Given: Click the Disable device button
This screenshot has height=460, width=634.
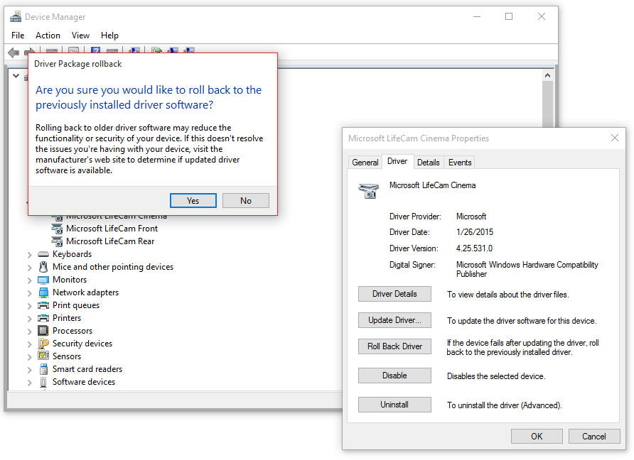Looking at the screenshot, I should (394, 376).
